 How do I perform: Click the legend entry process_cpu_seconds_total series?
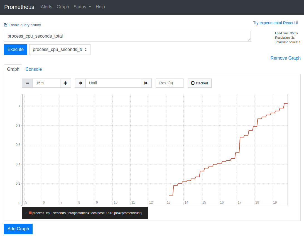coord(87,213)
